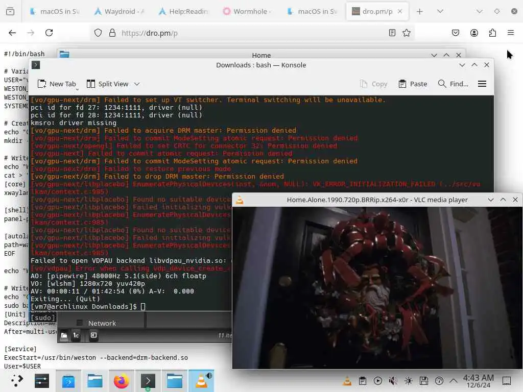Viewport: 523px width, 392px height.
Task: Open a new Firefox tab
Action: pos(420,11)
